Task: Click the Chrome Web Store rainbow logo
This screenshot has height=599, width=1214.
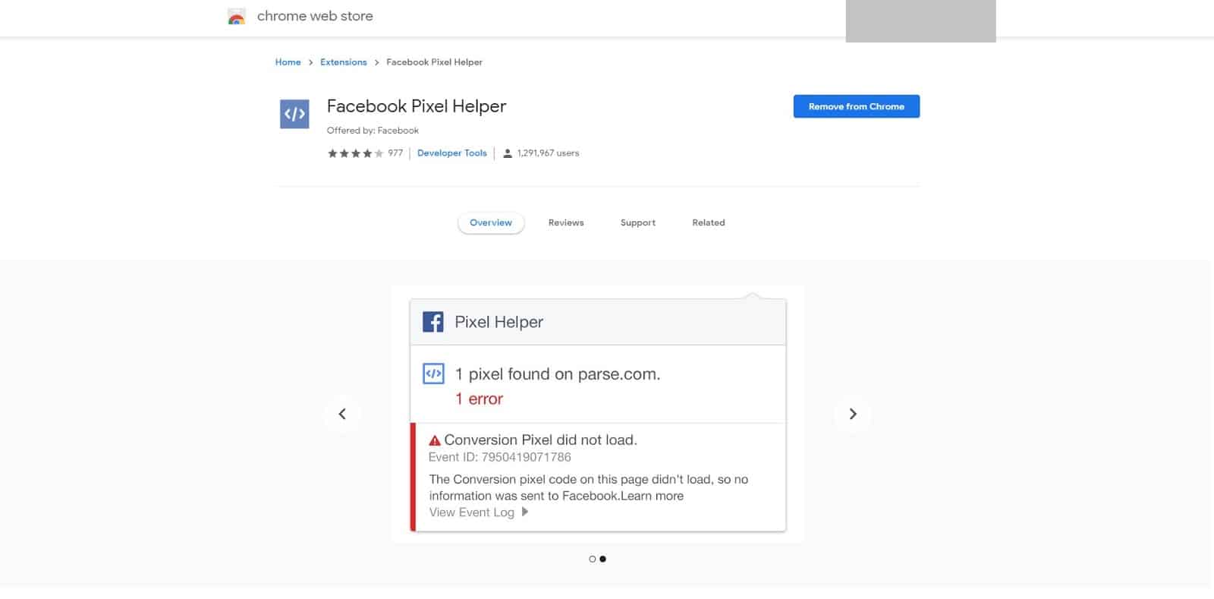Action: click(237, 17)
